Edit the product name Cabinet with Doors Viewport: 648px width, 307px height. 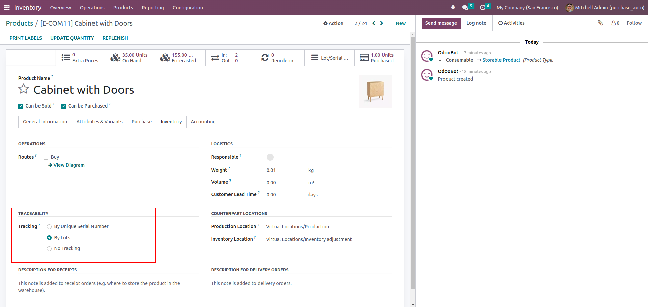[84, 90]
